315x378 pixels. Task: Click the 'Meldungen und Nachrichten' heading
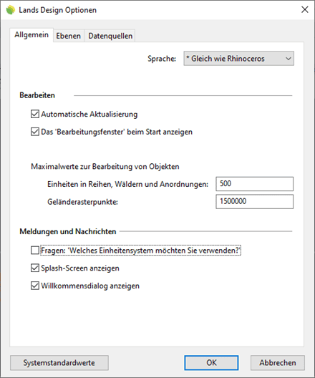click(68, 231)
